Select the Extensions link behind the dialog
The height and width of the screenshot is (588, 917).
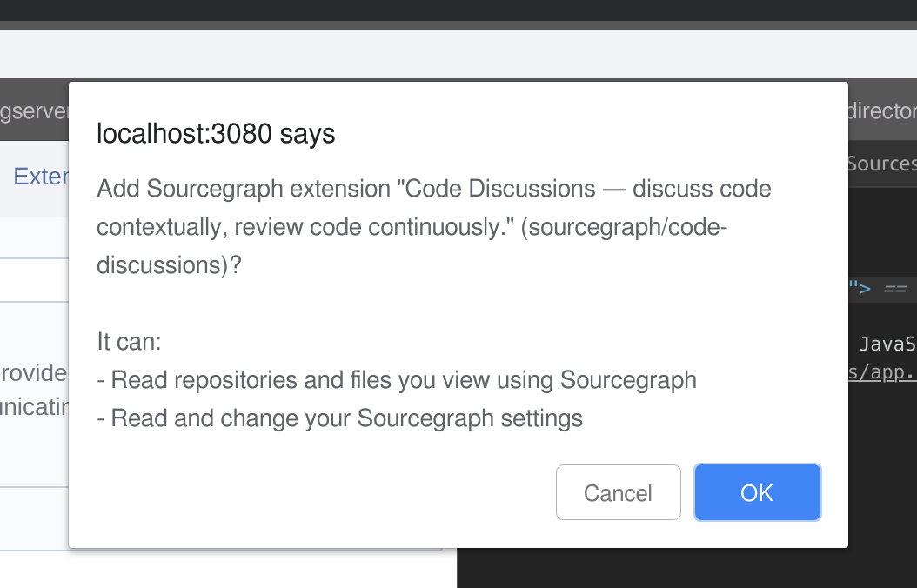(41, 176)
